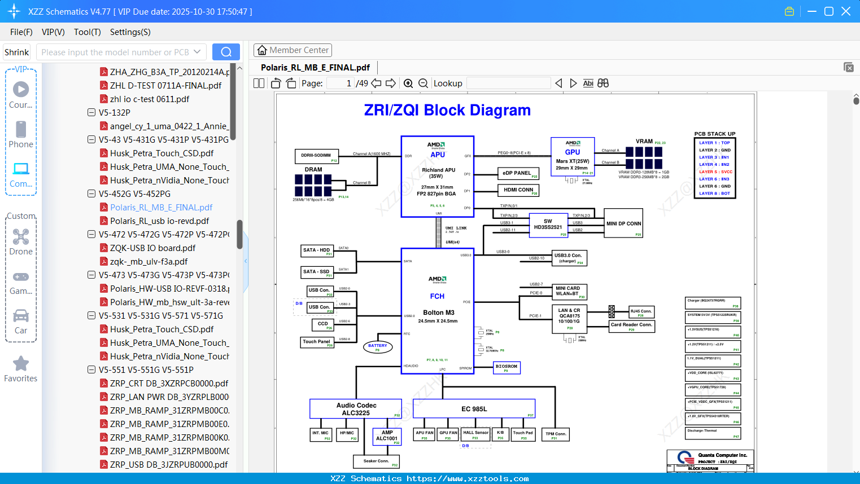This screenshot has height=484, width=860.
Task: Open the File(F) menu
Action: tap(21, 32)
